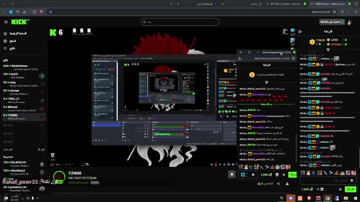Bookmark page with star icon
This screenshot has height=202, width=360.
tap(51, 12)
